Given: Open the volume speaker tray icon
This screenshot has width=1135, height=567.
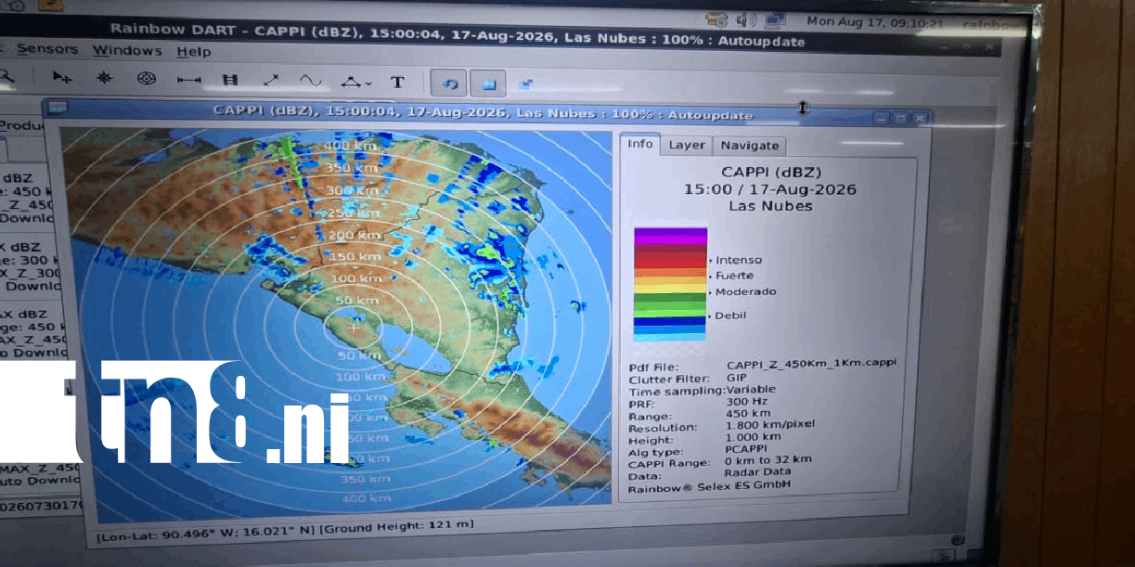Looking at the screenshot, I should (745, 19).
